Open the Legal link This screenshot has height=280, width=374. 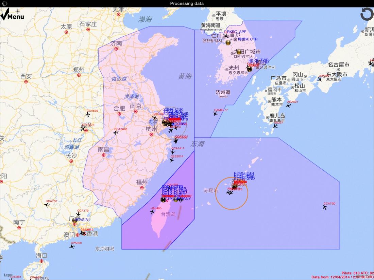click(8, 275)
